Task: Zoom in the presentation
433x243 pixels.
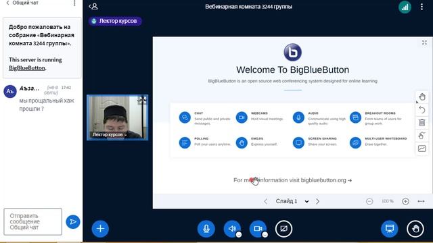Action: pyautogui.click(x=405, y=201)
